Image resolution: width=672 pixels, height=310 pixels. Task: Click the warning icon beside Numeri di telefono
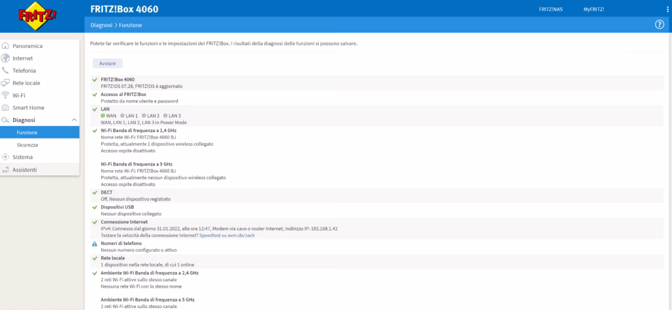(94, 244)
